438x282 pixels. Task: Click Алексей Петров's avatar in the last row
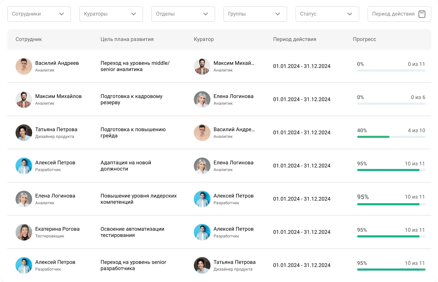click(x=24, y=265)
